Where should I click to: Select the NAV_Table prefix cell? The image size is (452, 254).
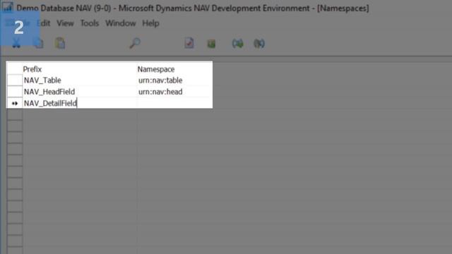coord(80,80)
